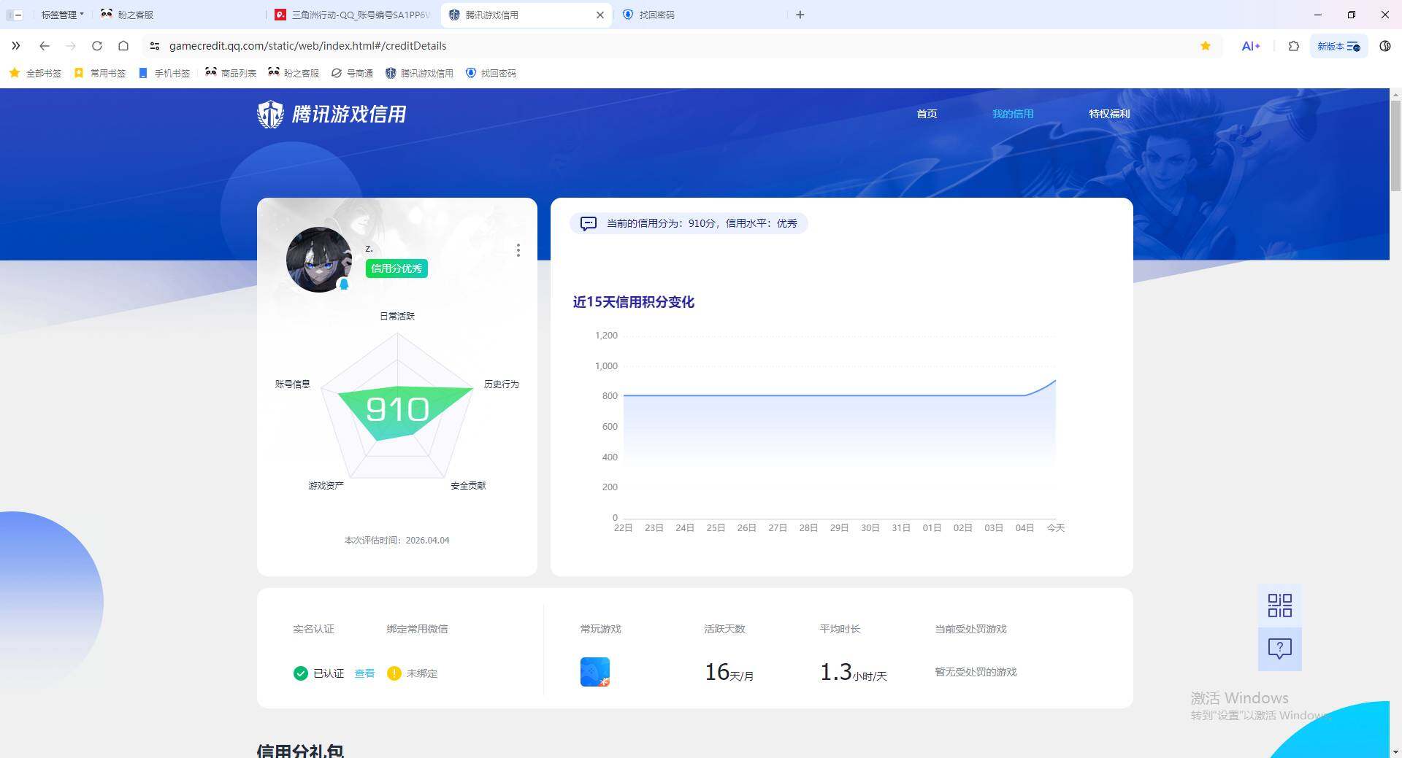Click the 历史行为 radar label
Image resolution: width=1402 pixels, height=758 pixels.
[502, 384]
